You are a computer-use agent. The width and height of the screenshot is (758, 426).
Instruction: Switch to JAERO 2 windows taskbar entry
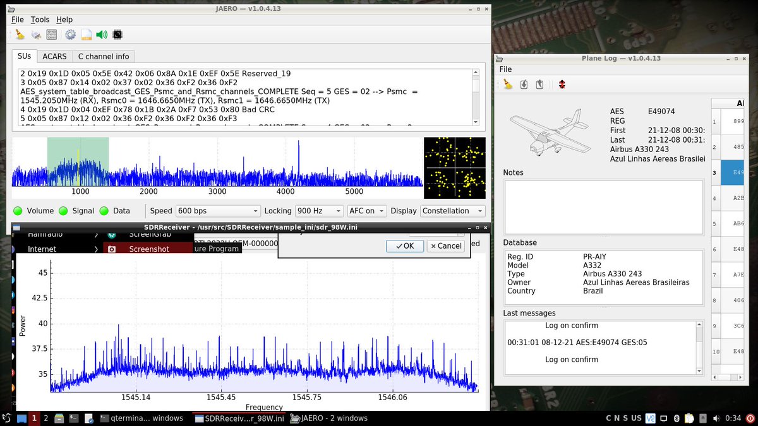(x=328, y=418)
